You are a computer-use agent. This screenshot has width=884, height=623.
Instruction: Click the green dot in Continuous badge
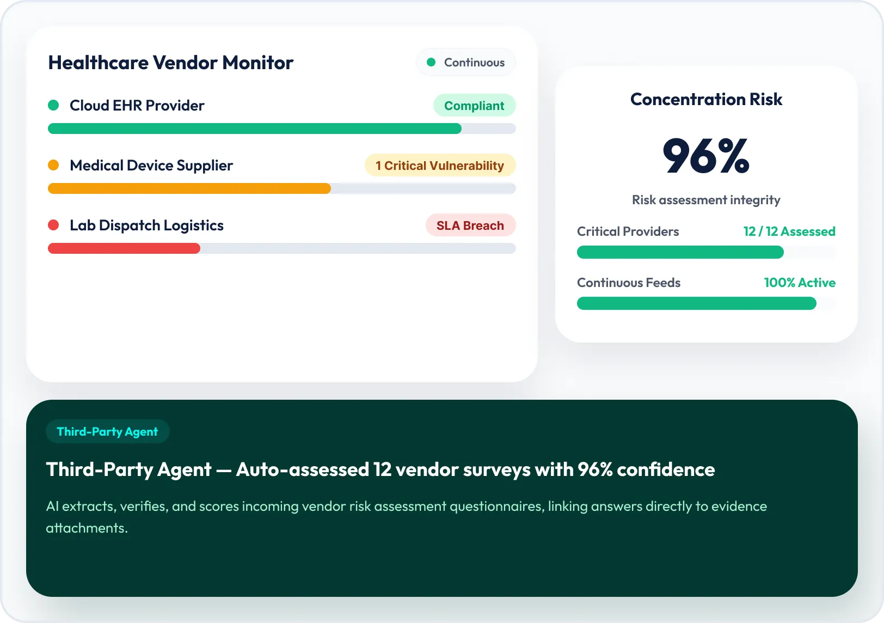[431, 62]
